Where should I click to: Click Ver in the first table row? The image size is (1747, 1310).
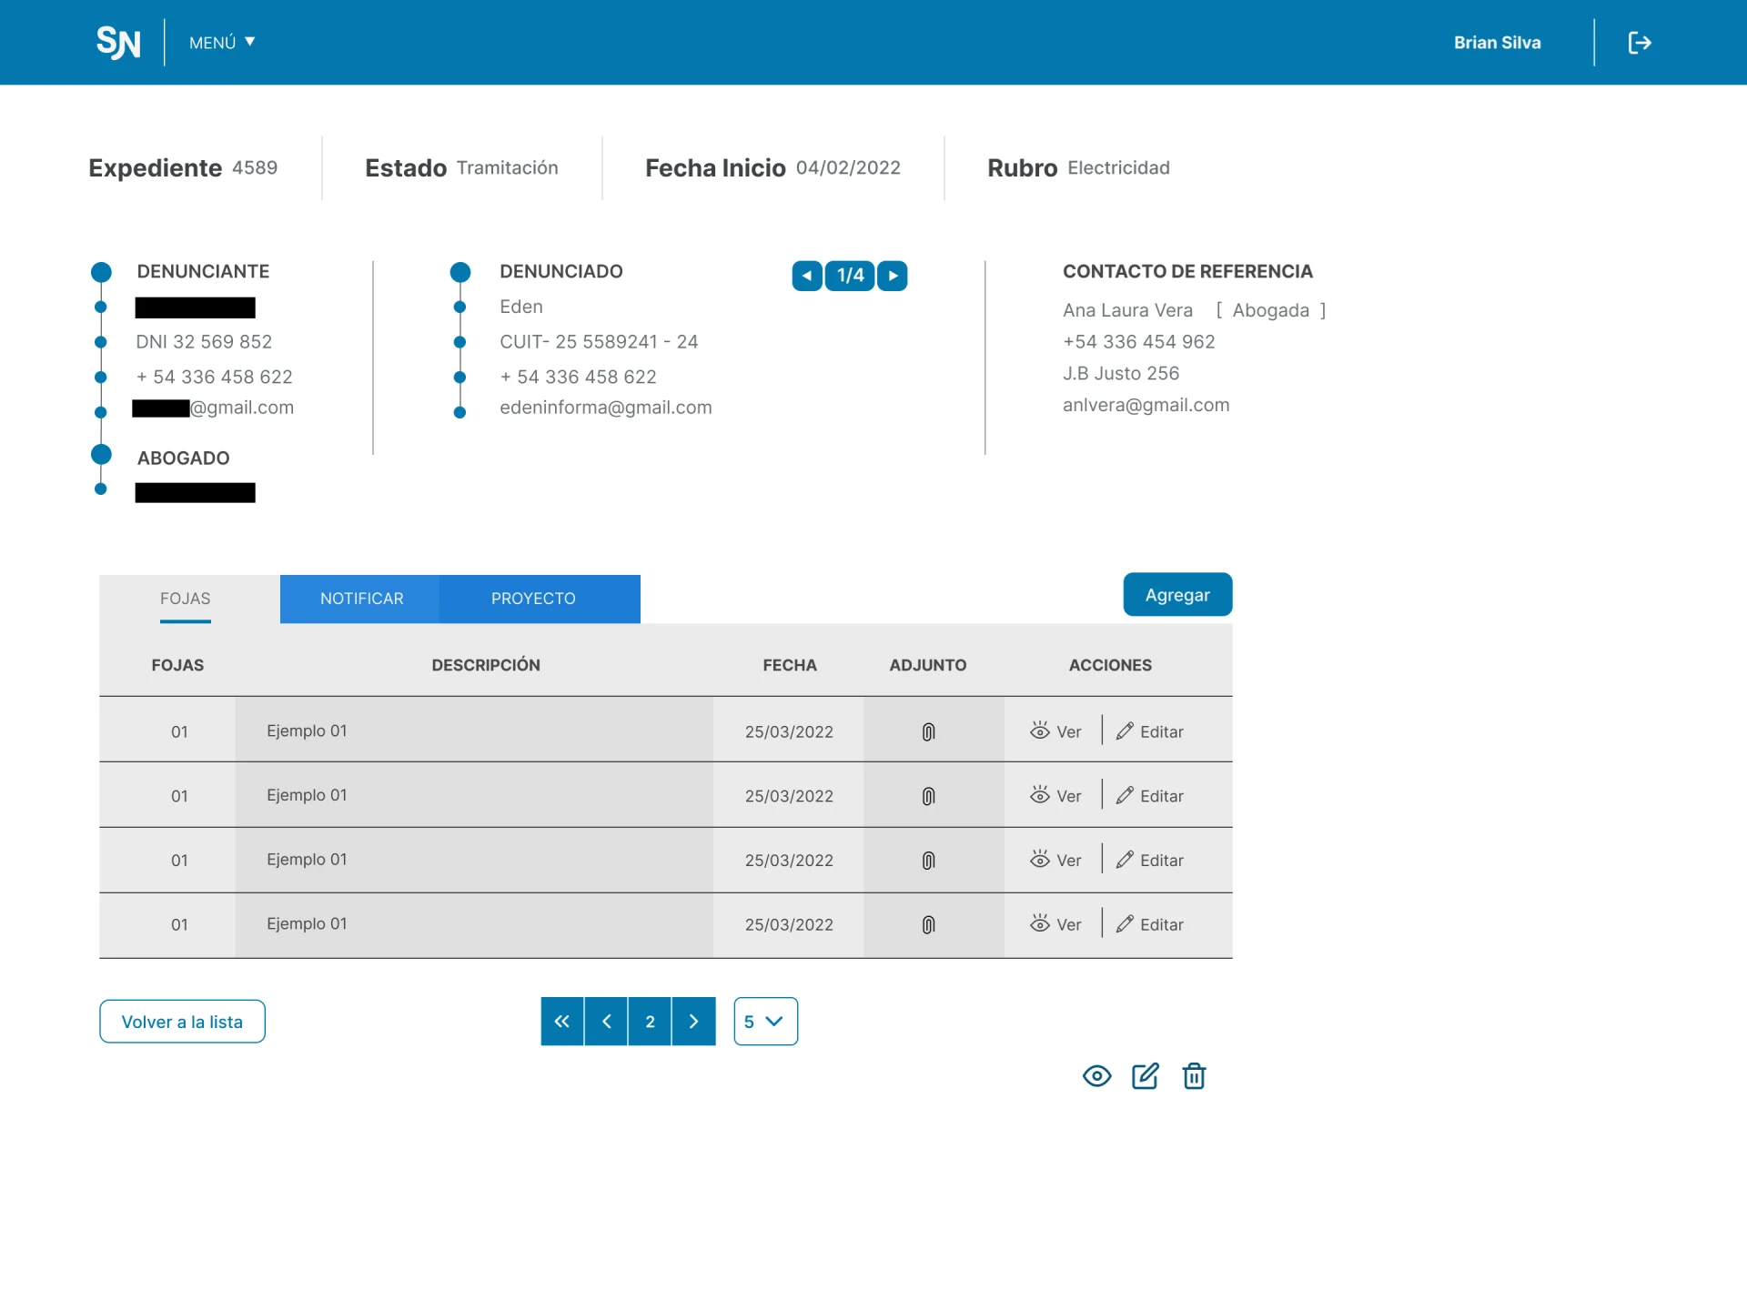tap(1055, 731)
